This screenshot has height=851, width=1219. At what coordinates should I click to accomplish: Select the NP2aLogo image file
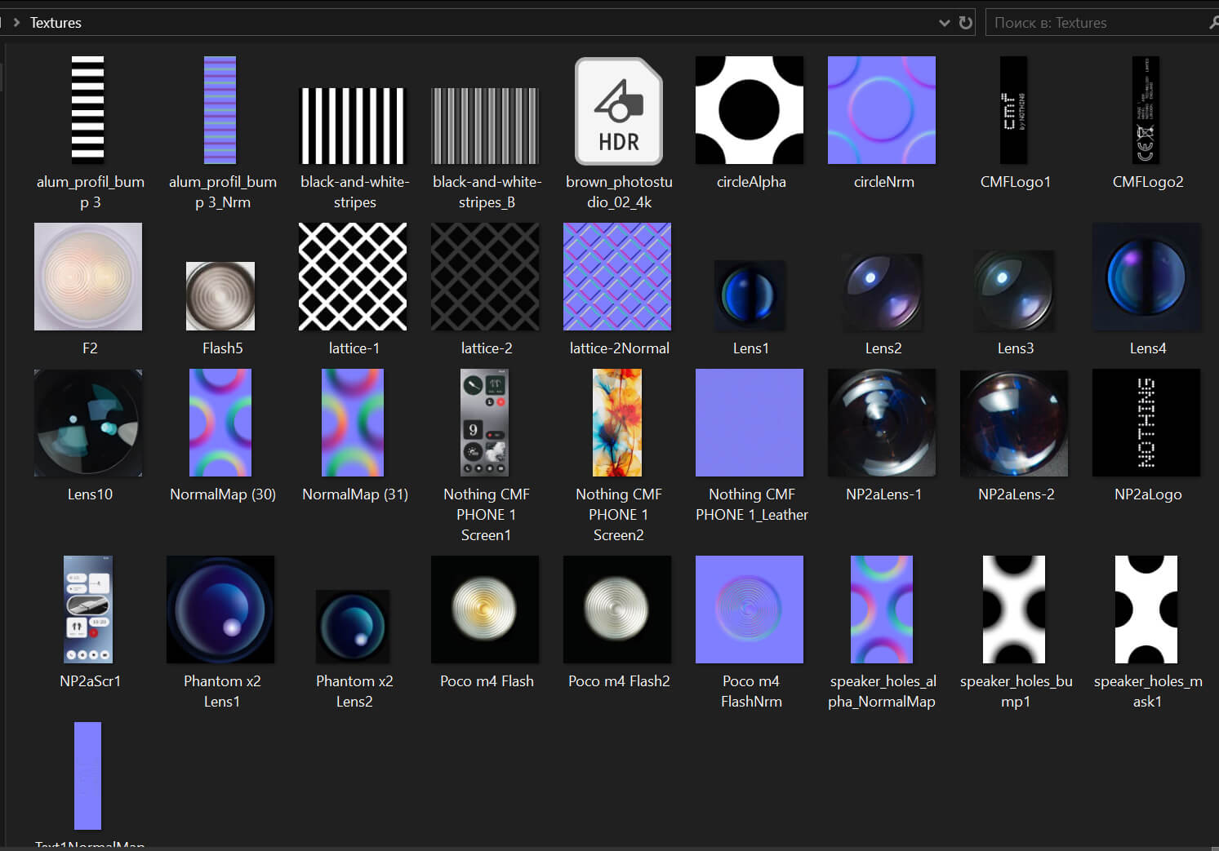coord(1146,423)
